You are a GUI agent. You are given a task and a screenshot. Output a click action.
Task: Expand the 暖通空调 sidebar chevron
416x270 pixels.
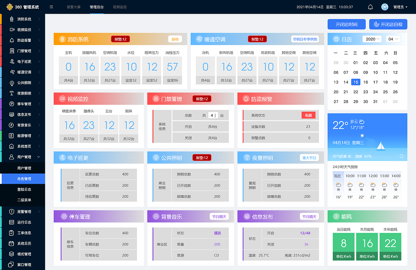click(x=39, y=72)
